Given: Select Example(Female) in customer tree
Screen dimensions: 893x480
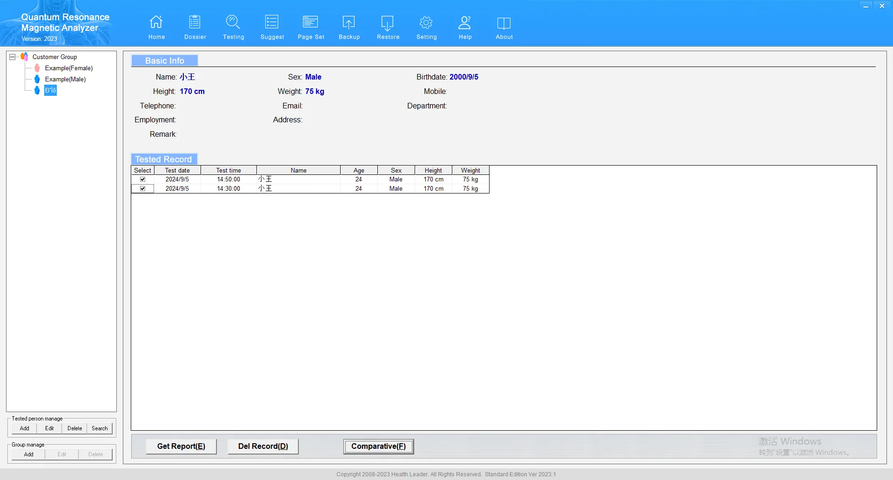Looking at the screenshot, I should click(68, 68).
